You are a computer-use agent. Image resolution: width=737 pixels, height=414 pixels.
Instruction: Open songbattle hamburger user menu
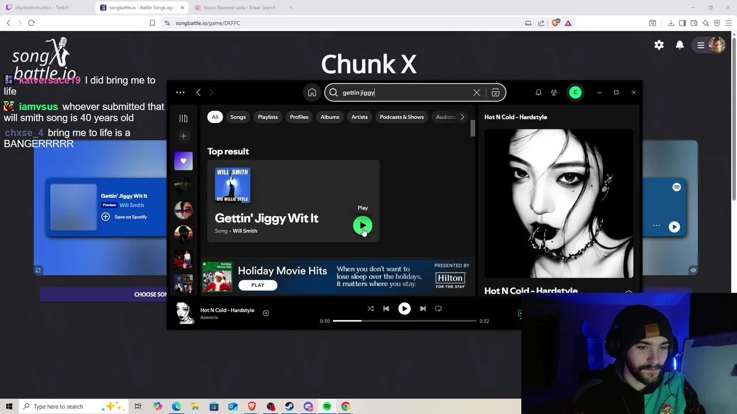click(701, 45)
